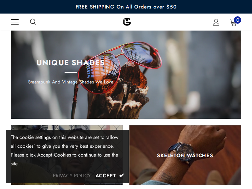
Task: Click the cart item count badge
Action: pyautogui.click(x=238, y=20)
